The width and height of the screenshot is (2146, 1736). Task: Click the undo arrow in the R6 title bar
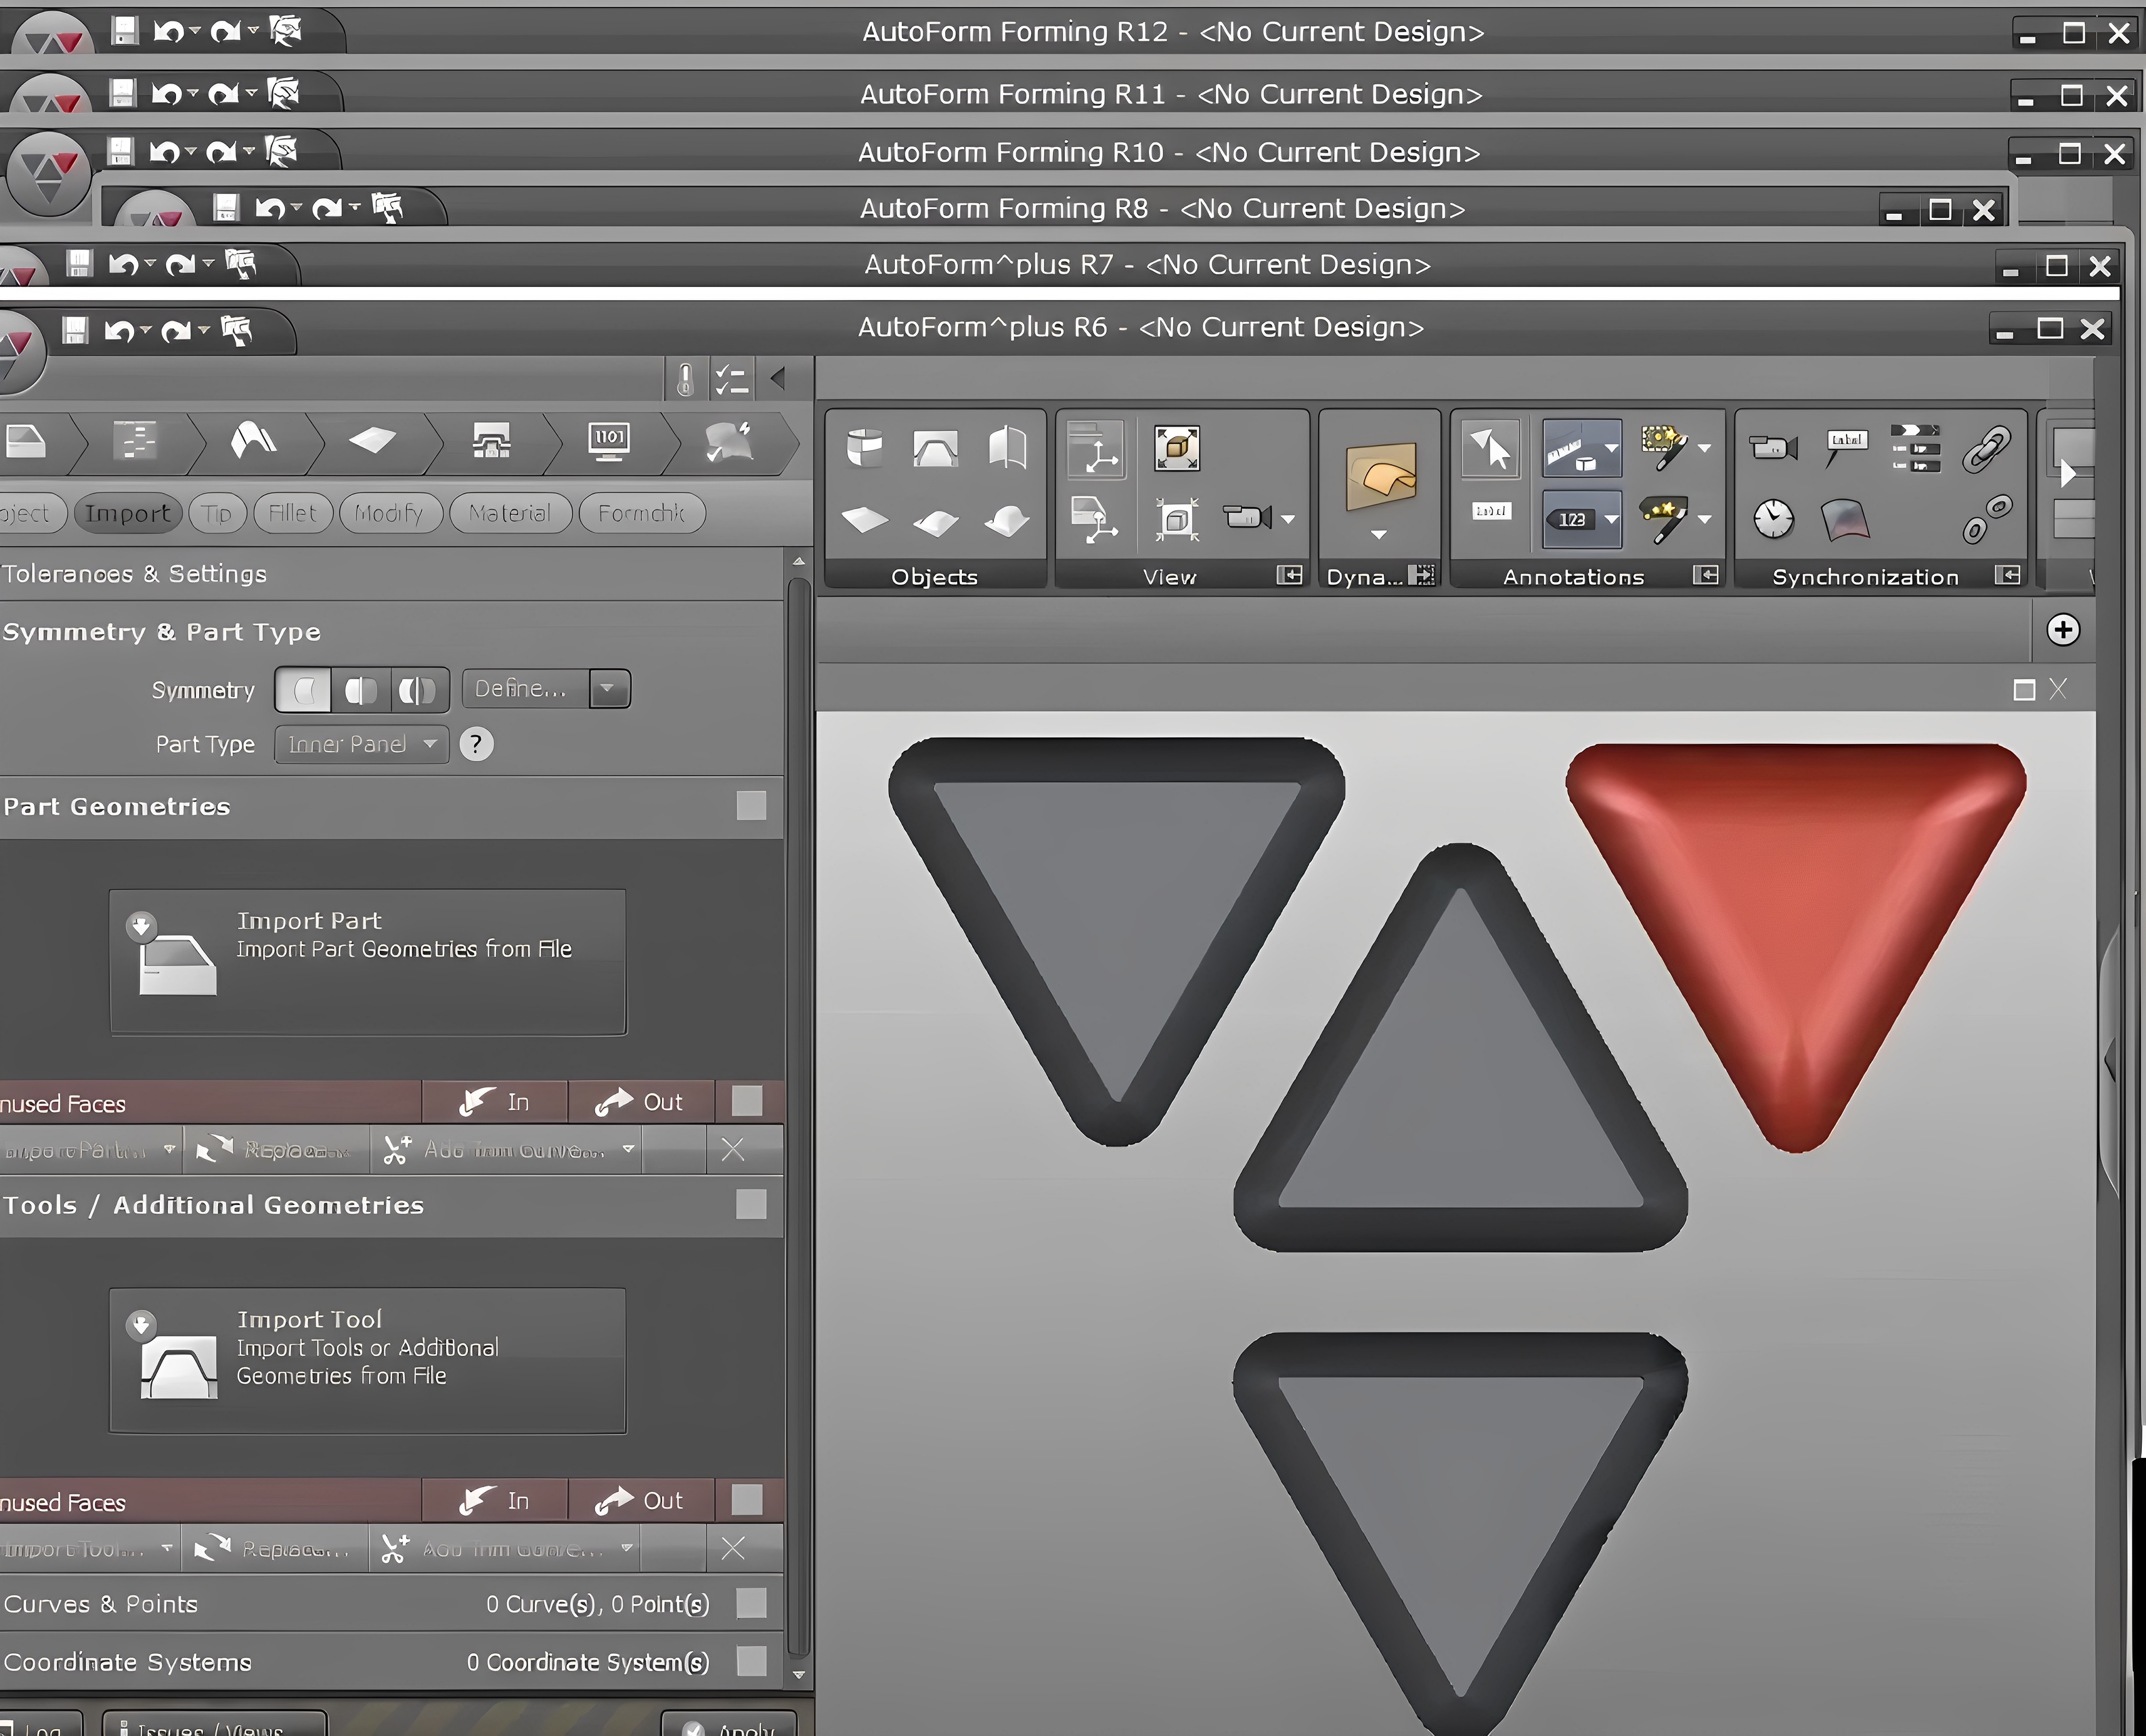(119, 330)
